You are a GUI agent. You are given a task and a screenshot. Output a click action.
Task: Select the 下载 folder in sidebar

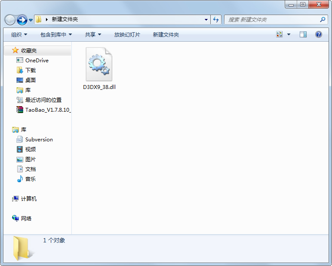30,70
